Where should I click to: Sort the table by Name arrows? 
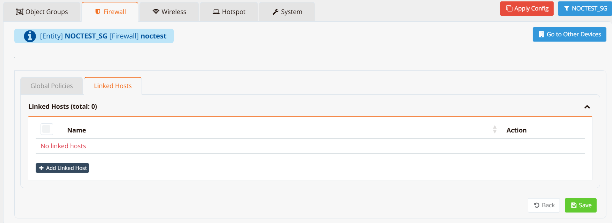[495, 130]
